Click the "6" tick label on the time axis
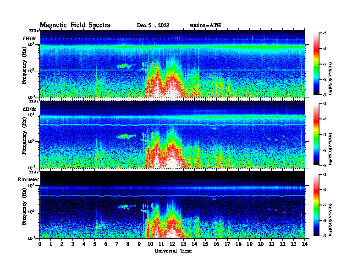 coord(106,244)
